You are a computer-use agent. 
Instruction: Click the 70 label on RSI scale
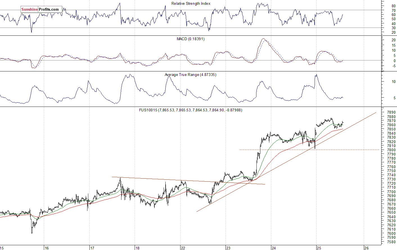[x=393, y=10]
